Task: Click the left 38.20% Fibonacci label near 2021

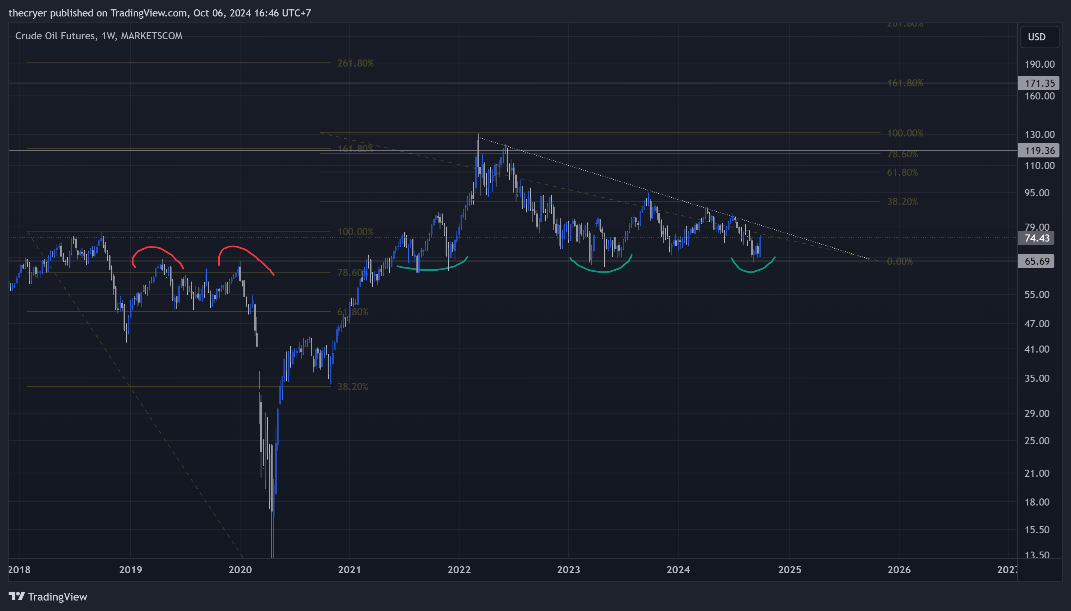Action: point(353,387)
